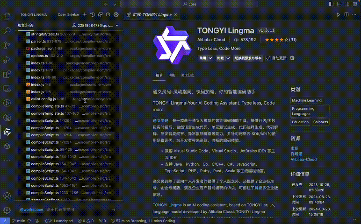This screenshot has height=224, width=361.
Task: Click the core search box in title bar
Action: (189, 4)
